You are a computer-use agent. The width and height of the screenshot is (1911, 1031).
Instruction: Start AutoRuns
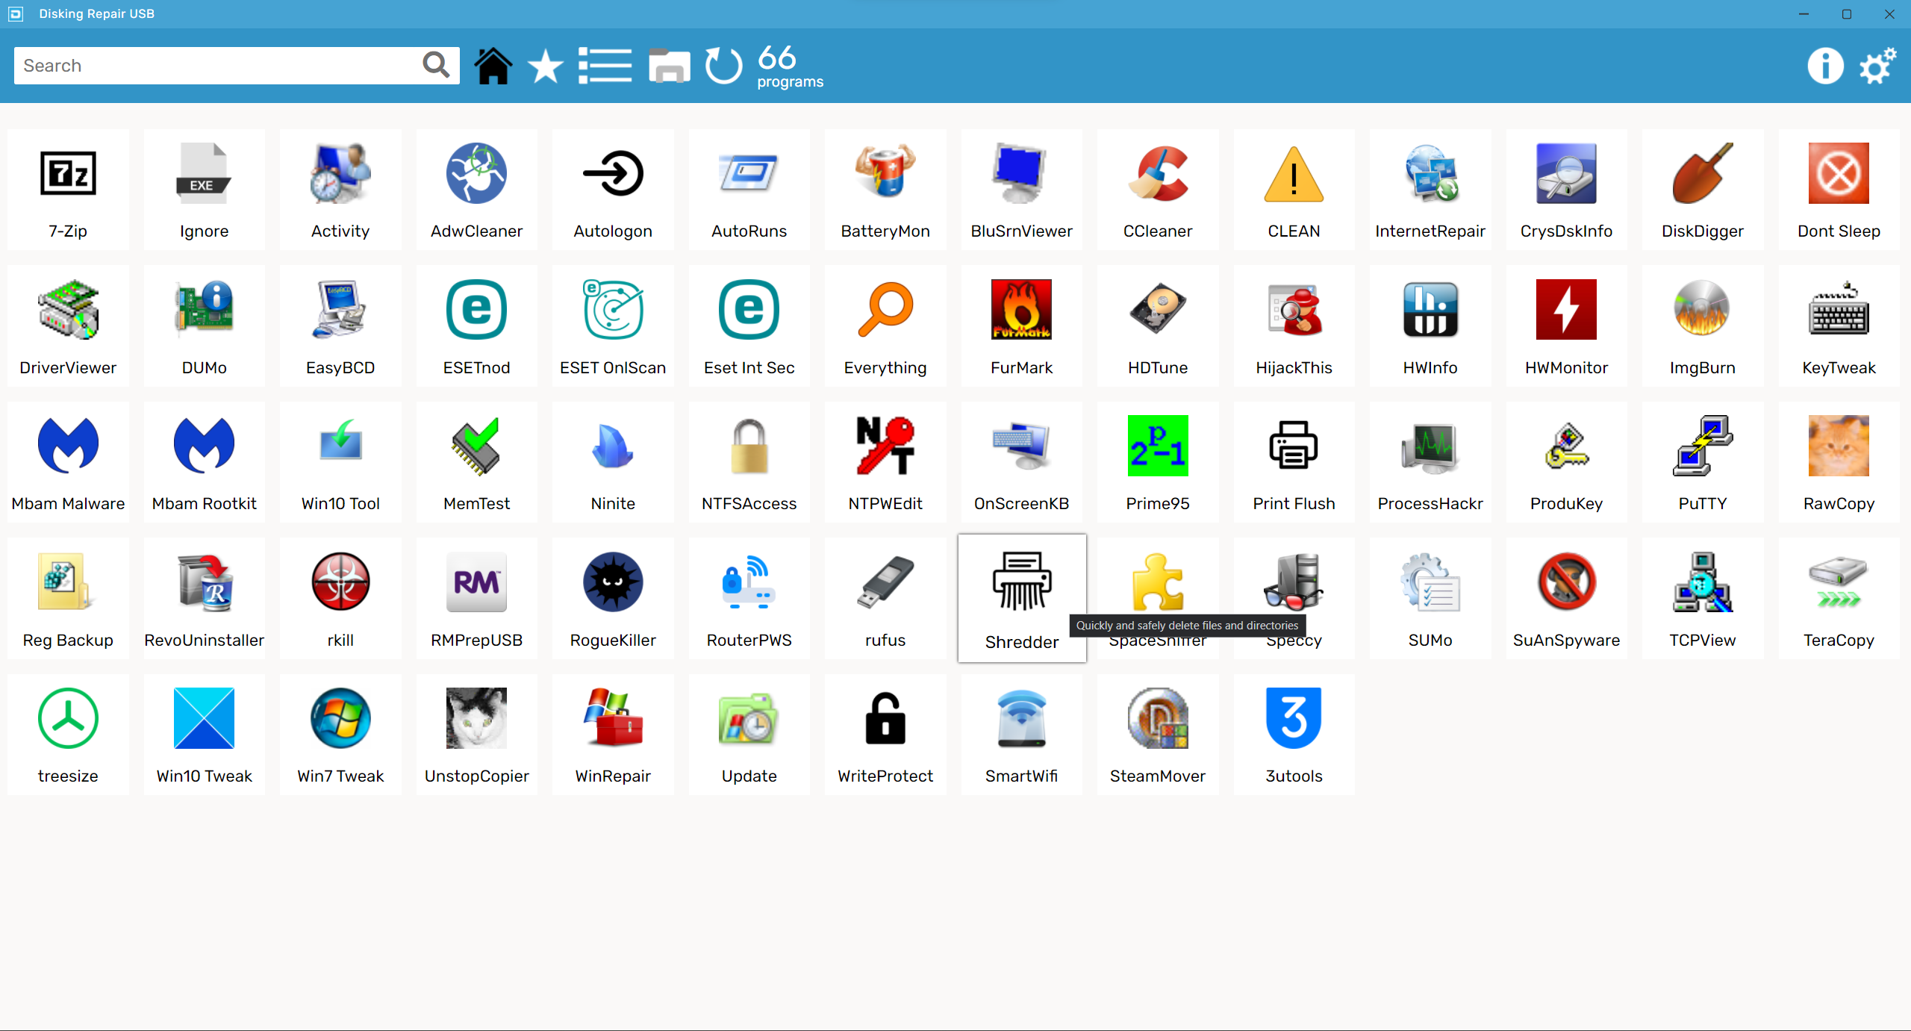(x=749, y=190)
